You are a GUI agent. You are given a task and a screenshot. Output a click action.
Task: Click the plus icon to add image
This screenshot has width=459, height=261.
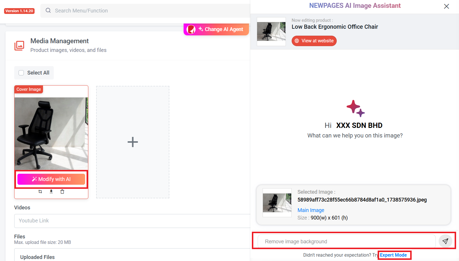click(x=133, y=142)
